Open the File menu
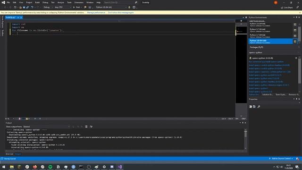Screen dimensions: 302x170 tap(8, 2)
